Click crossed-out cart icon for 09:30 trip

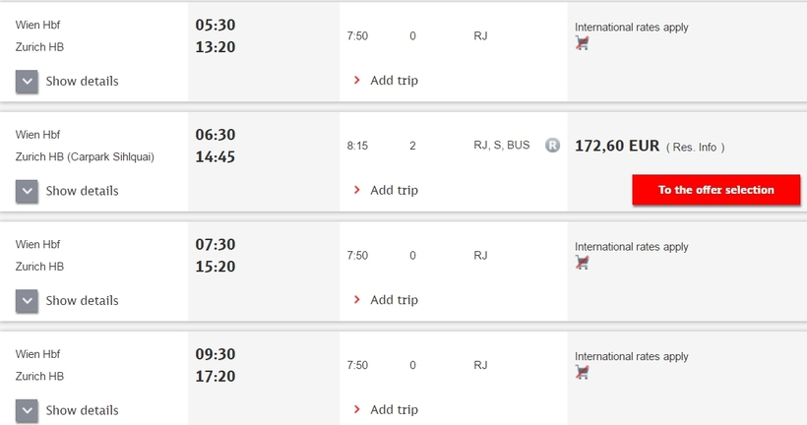[582, 373]
